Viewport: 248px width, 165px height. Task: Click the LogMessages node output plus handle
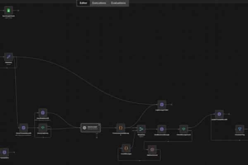point(172,104)
